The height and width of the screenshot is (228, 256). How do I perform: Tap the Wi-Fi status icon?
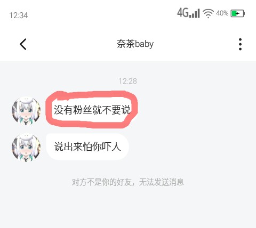click(209, 13)
